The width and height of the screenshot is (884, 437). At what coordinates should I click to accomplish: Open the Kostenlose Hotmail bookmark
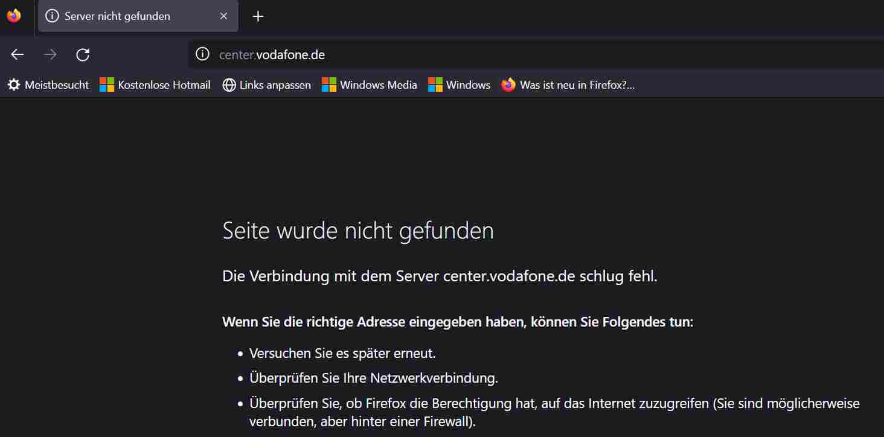155,85
